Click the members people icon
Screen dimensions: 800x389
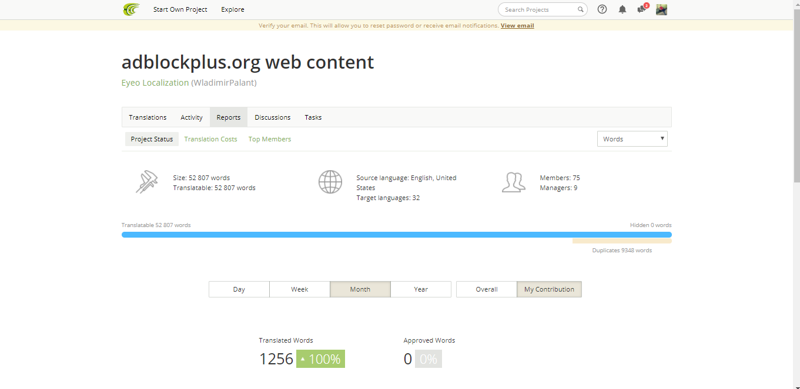point(513,182)
